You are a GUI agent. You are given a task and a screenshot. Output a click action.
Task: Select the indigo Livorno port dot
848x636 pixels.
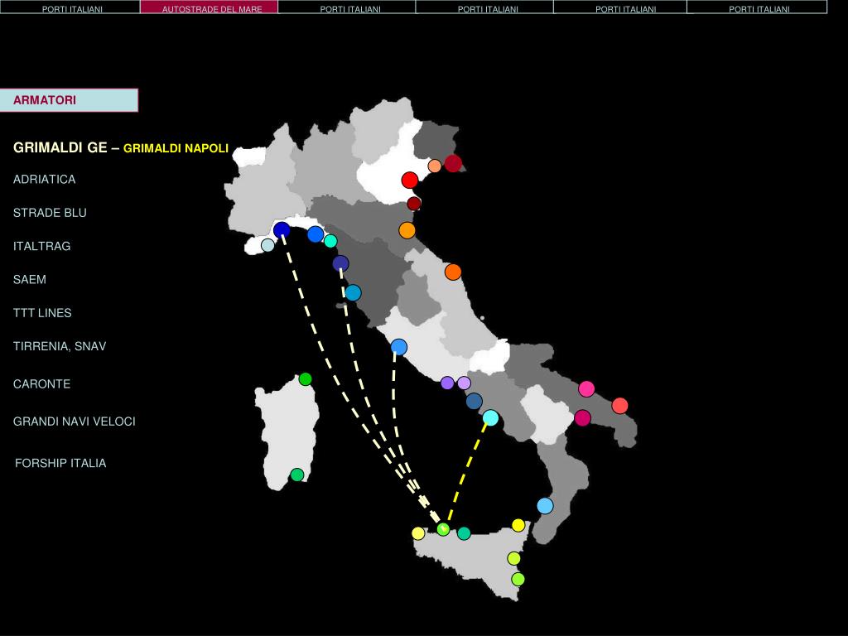click(340, 263)
